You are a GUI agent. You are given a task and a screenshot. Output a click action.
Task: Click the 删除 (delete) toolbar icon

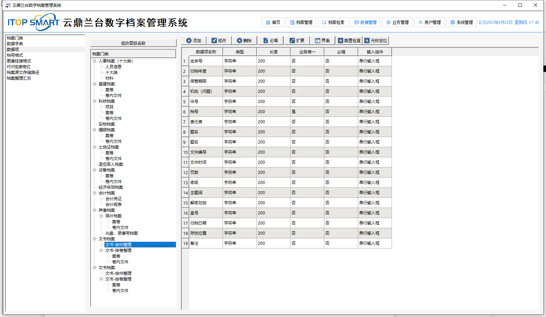click(240, 41)
